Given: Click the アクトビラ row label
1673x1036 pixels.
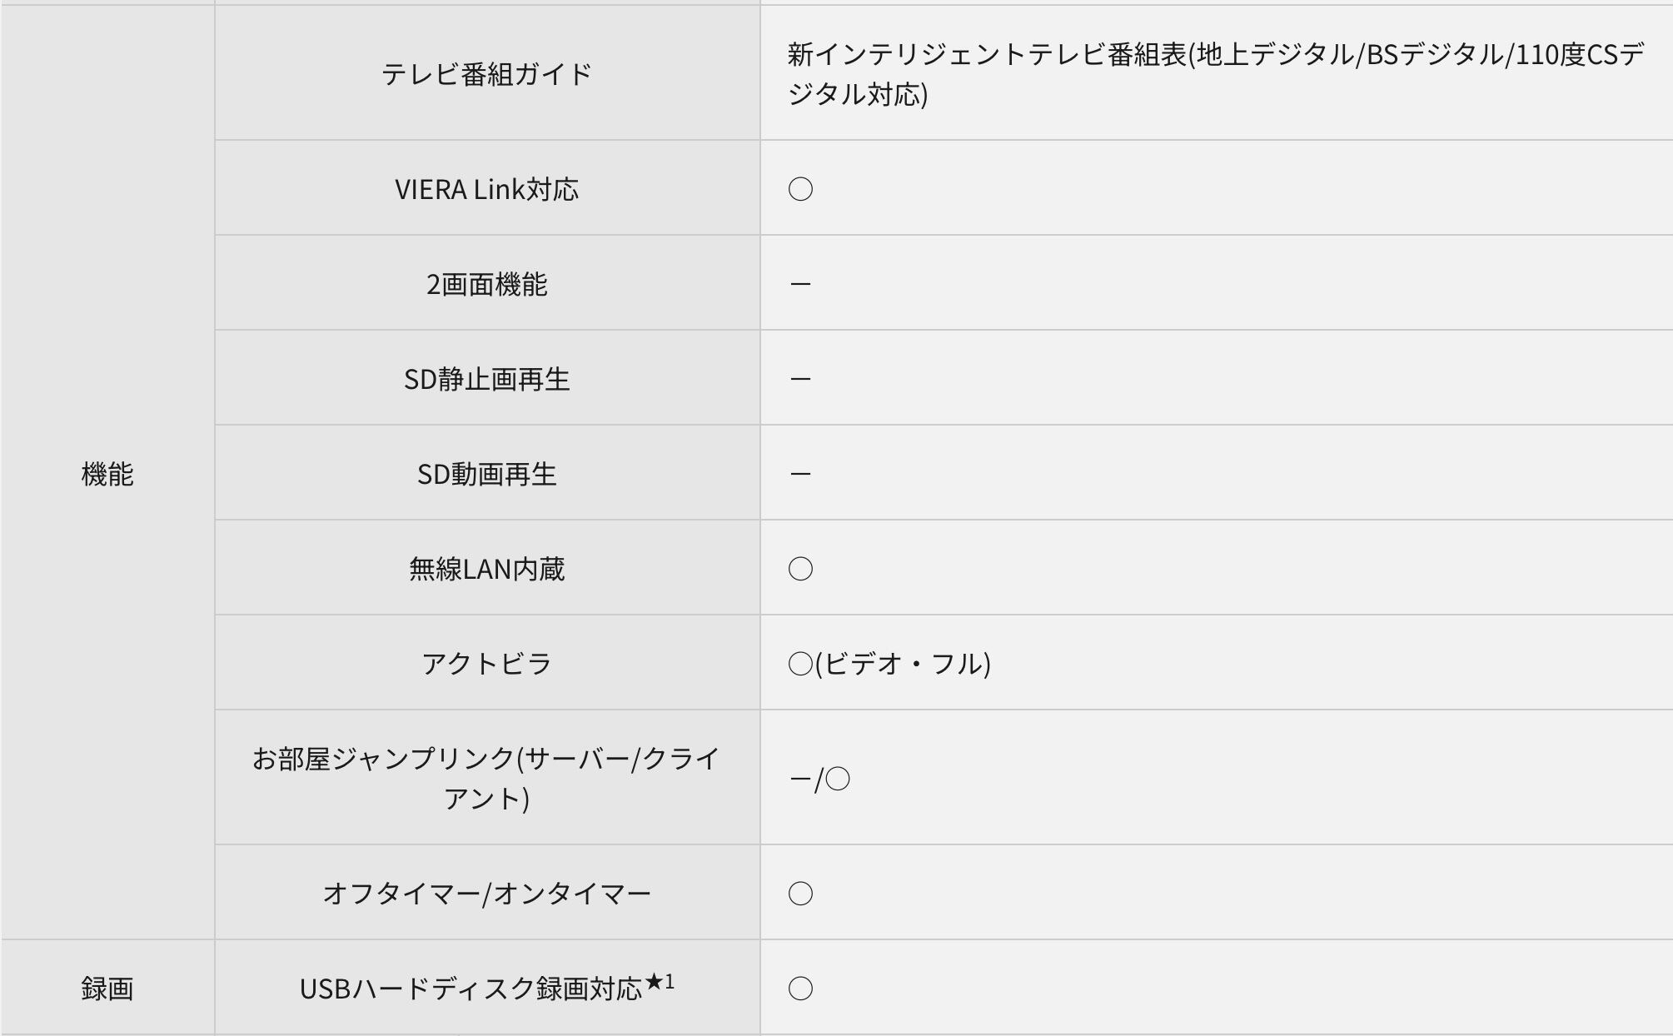Looking at the screenshot, I should point(487,664).
